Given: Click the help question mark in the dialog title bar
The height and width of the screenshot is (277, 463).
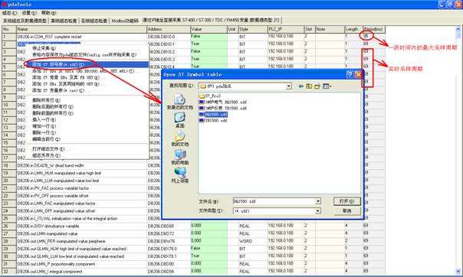Looking at the screenshot, I should [350, 74].
